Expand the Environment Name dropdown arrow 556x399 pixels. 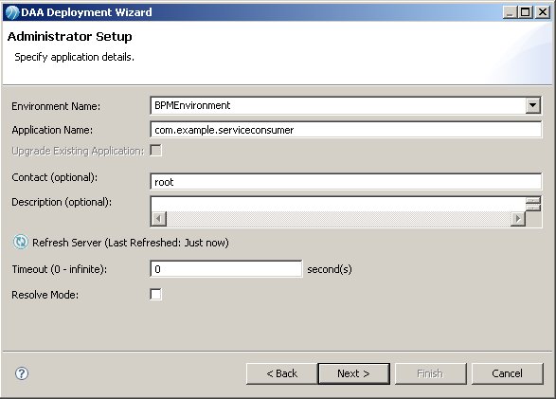tap(532, 105)
